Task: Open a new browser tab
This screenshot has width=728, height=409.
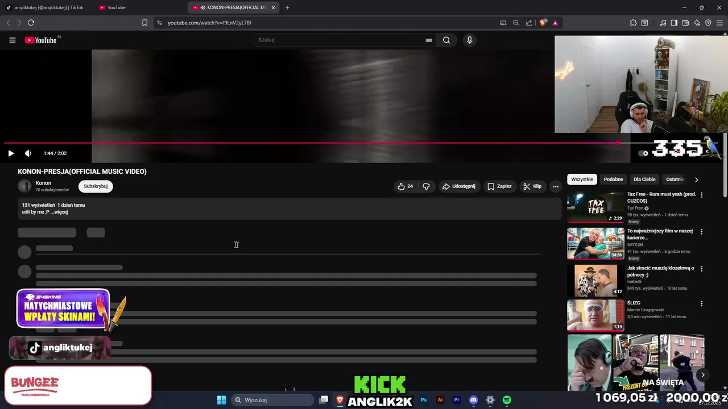Action: tap(287, 7)
